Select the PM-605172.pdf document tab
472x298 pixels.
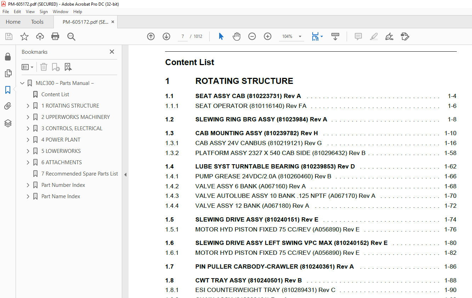(85, 22)
